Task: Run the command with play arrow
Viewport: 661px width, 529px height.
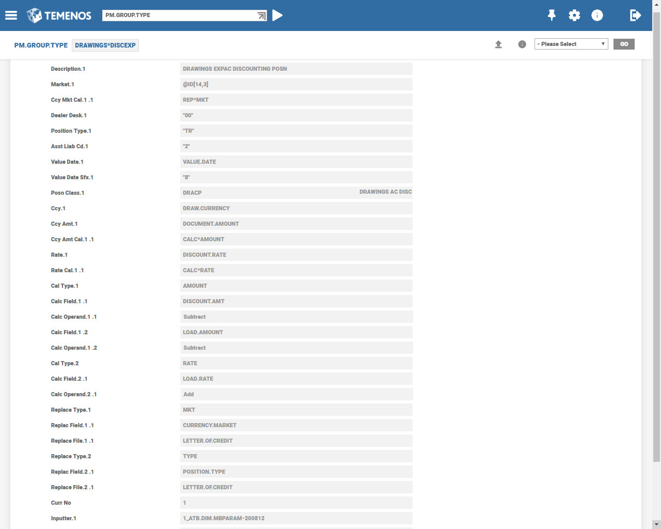Action: coord(277,15)
